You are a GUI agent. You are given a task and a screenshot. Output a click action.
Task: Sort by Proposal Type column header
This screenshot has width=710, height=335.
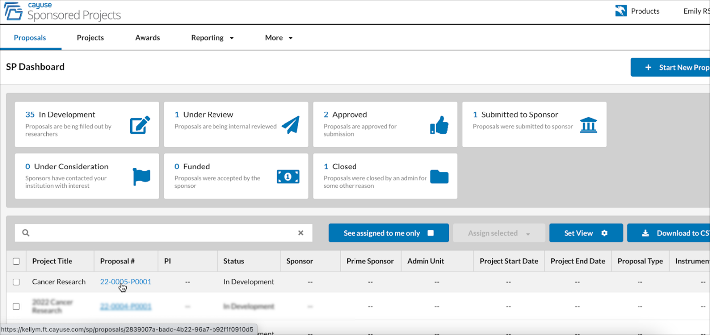(x=640, y=261)
